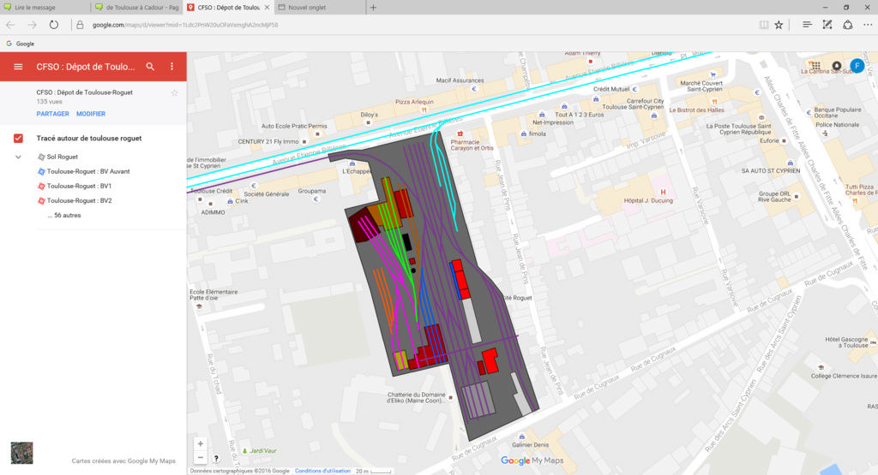Select Sol Roguet in the layer list
The image size is (878, 475).
(x=62, y=157)
